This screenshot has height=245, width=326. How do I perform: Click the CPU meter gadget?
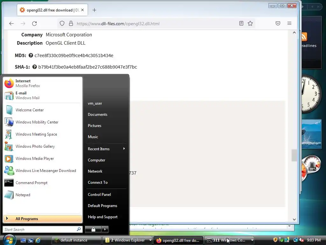click(x=311, y=168)
